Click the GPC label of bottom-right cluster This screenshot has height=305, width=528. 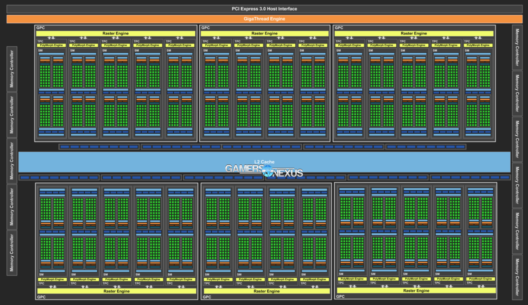(340, 296)
